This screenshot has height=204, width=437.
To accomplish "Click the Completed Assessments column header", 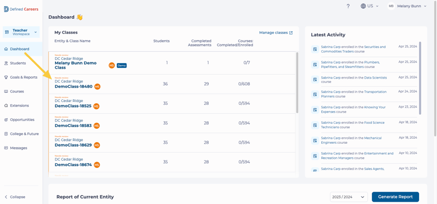I will pyautogui.click(x=199, y=43).
